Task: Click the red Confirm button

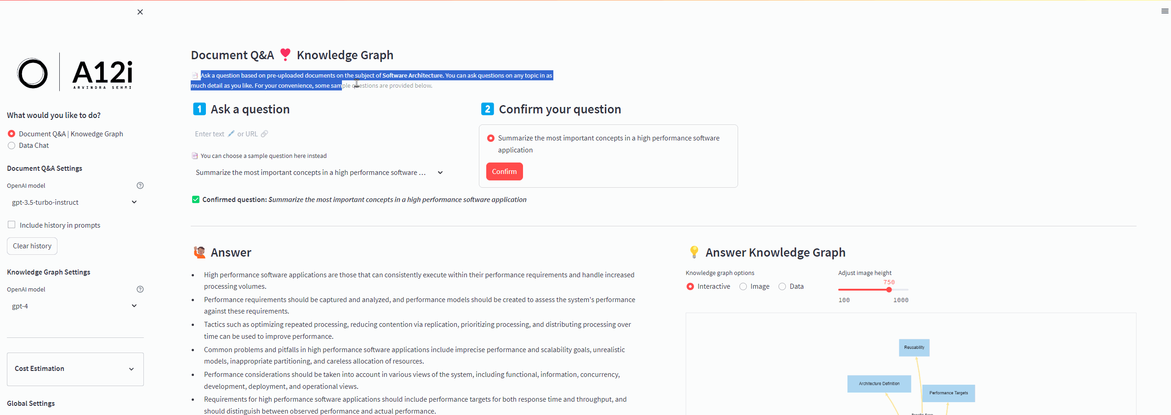Action: [504, 172]
